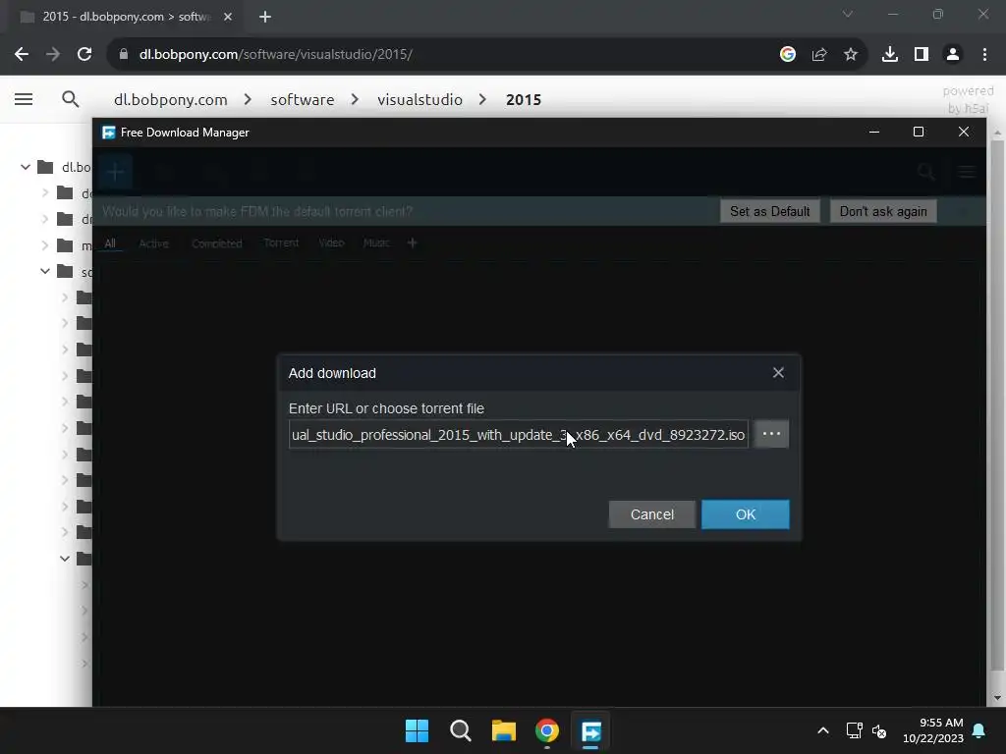Close the Add download dialog with X
The width and height of the screenshot is (1006, 754).
(x=778, y=372)
